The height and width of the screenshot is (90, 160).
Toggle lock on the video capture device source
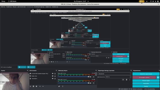[x=55, y=73]
